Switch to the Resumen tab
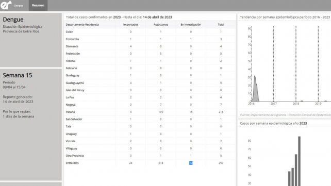The image size is (331, 186). (38, 6)
